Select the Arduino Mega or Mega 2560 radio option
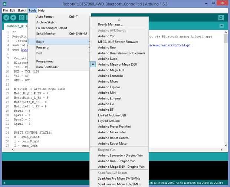 pyautogui.click(x=93, y=64)
